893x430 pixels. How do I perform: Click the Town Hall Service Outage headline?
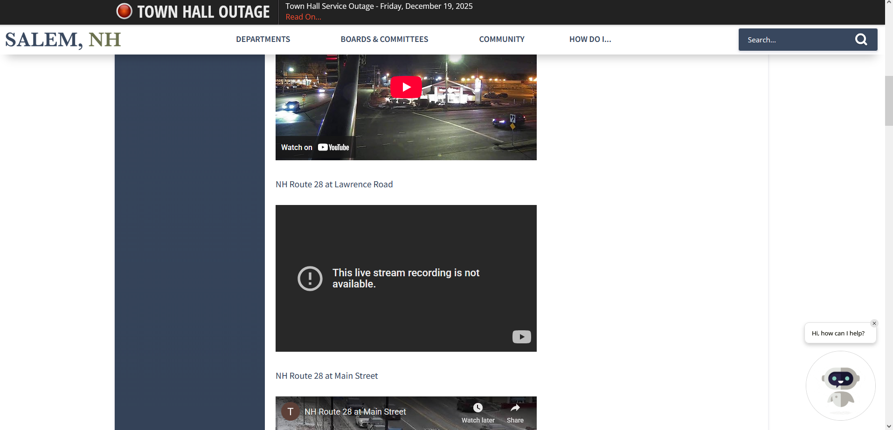[379, 6]
